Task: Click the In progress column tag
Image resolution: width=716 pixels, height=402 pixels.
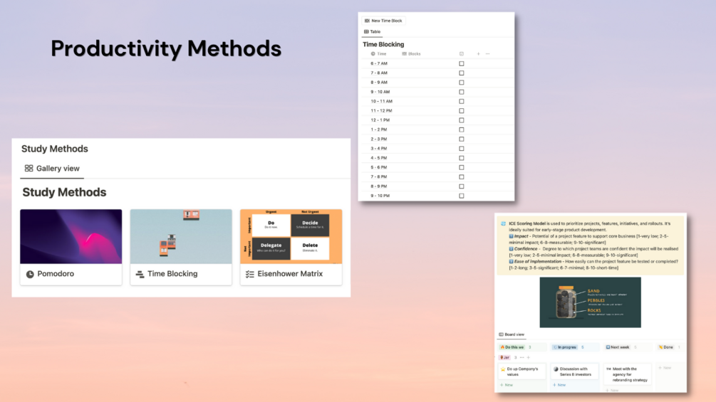Action: tap(565, 347)
